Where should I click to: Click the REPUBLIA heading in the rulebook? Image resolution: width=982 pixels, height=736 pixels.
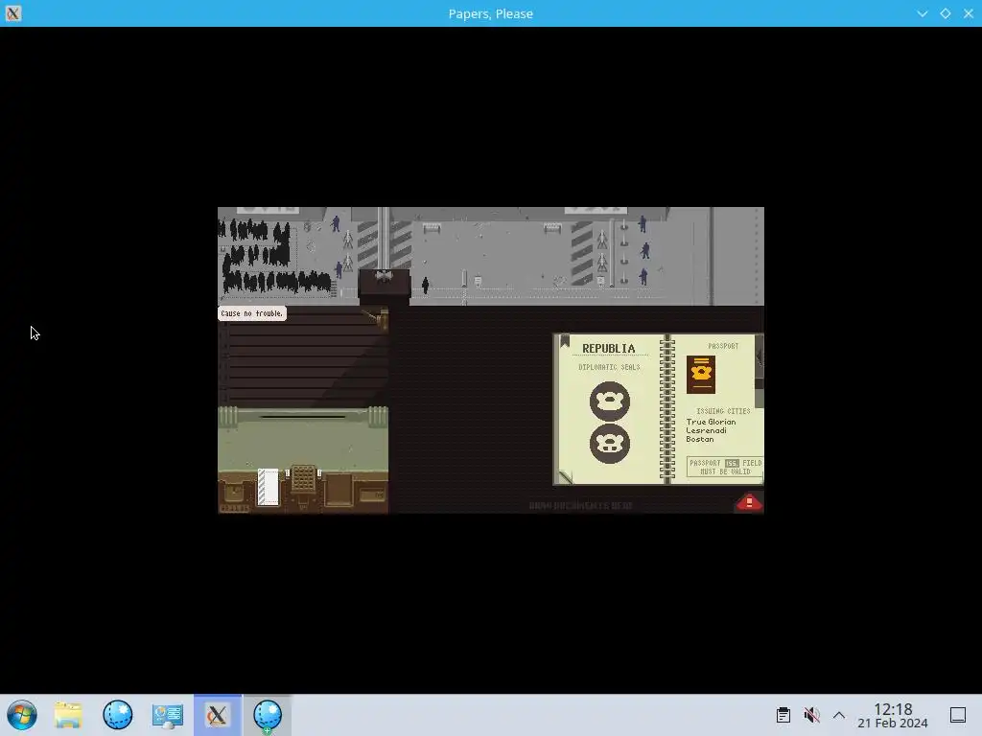pos(608,349)
